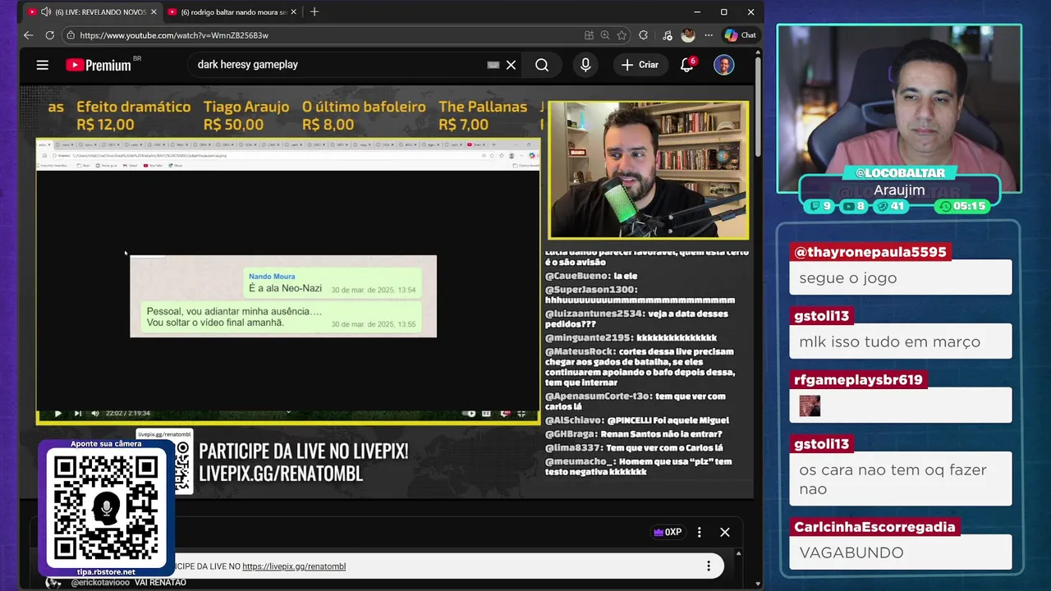Open the live chat three-dot options menu
The height and width of the screenshot is (591, 1051).
700,532
